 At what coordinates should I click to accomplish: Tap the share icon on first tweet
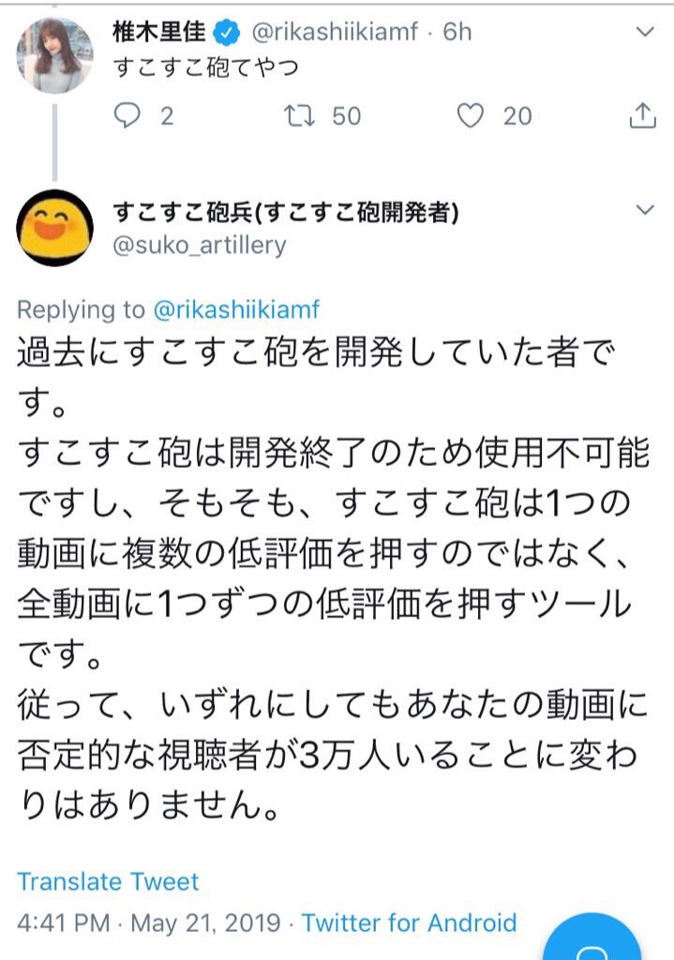tap(642, 115)
